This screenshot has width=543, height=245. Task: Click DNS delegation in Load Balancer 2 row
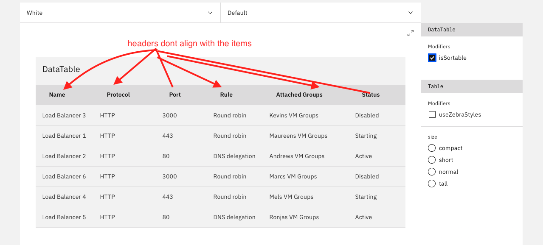(x=234, y=156)
